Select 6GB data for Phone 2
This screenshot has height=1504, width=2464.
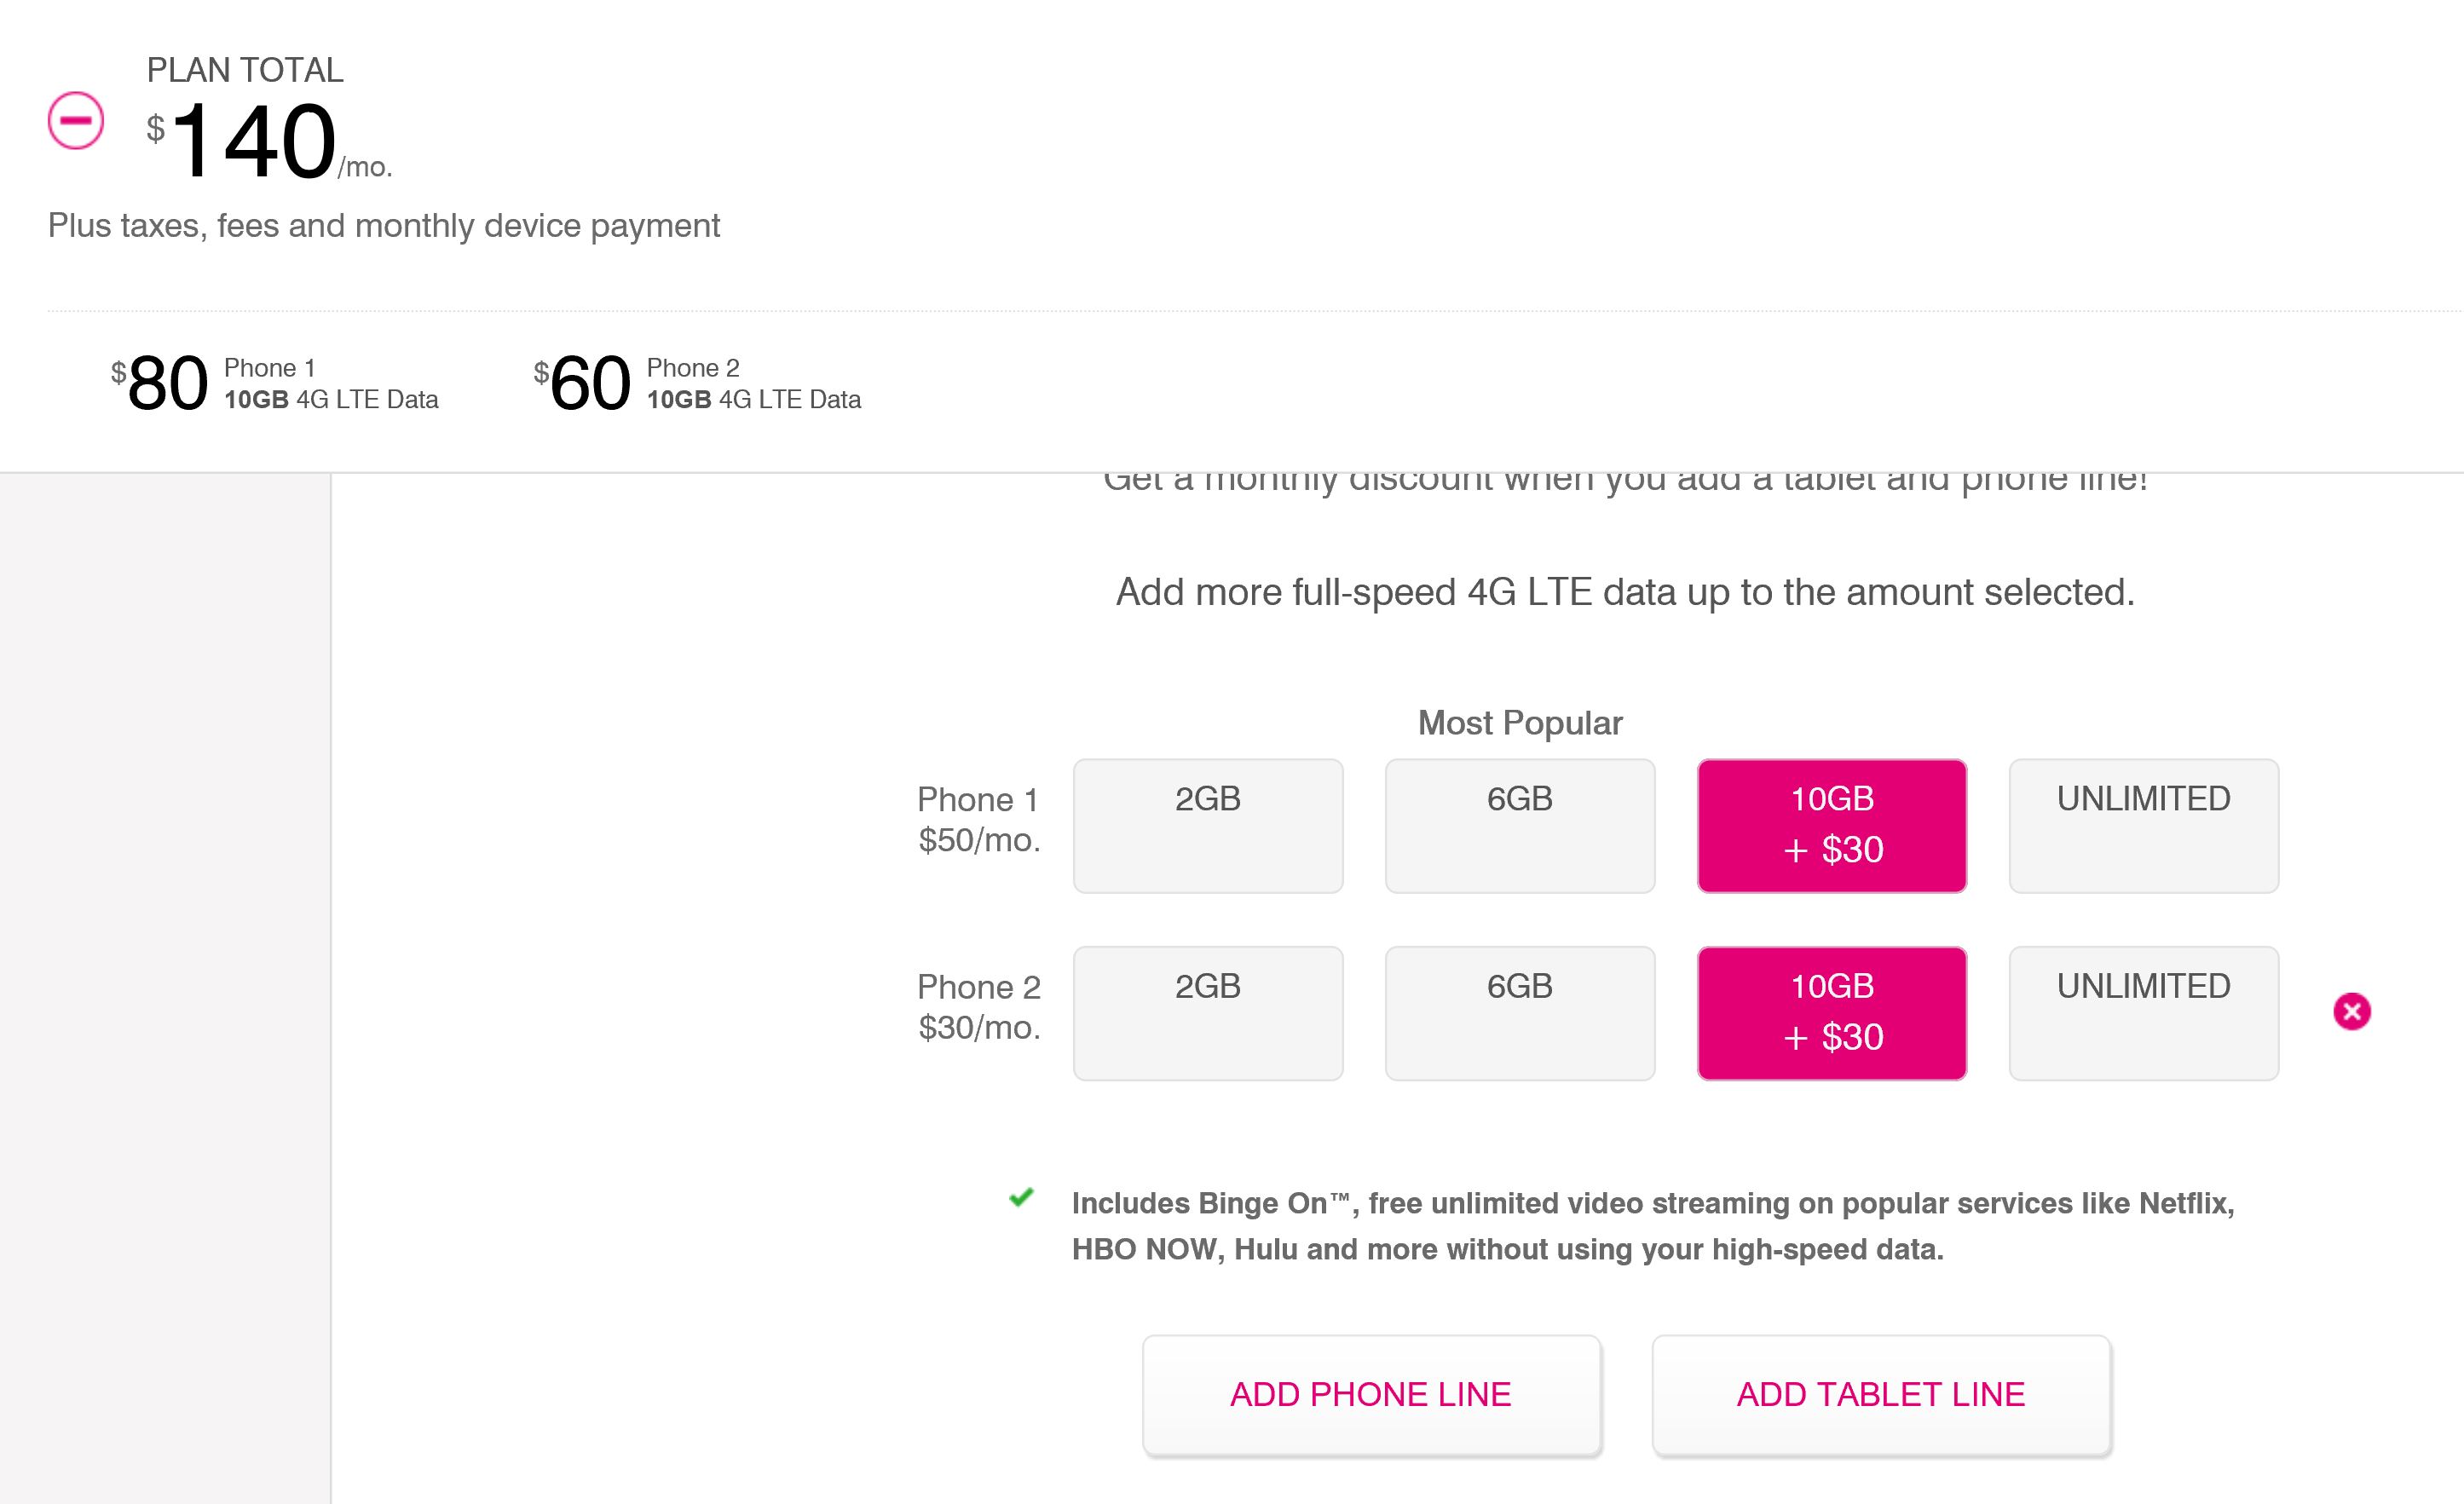(1520, 1013)
